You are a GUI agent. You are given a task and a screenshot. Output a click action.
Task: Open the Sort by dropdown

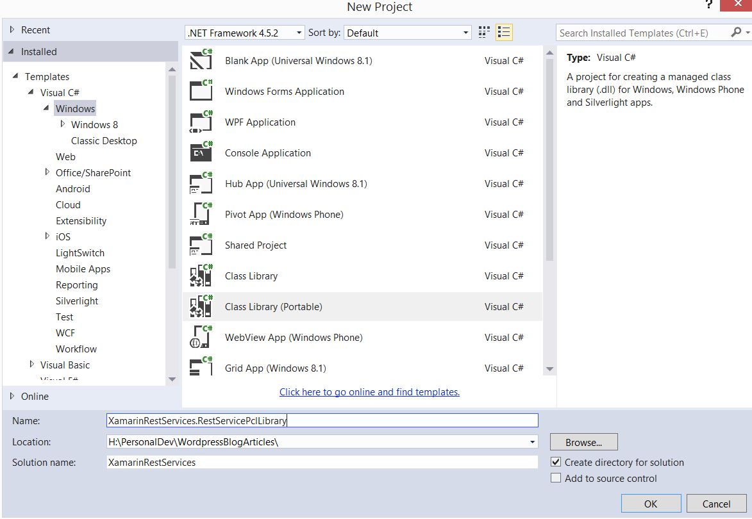click(408, 33)
